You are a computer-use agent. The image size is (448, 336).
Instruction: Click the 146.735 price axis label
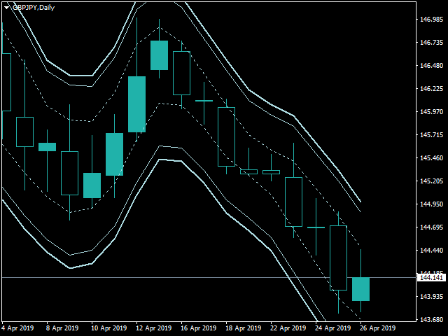coord(431,42)
